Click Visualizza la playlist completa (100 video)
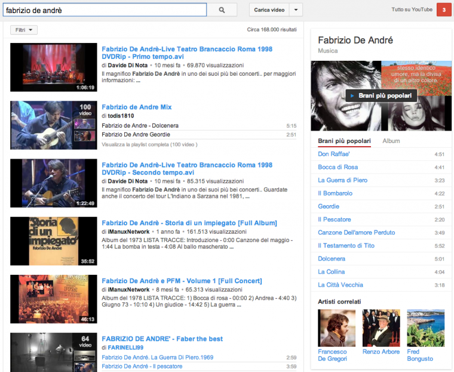The image size is (454, 372). (149, 144)
